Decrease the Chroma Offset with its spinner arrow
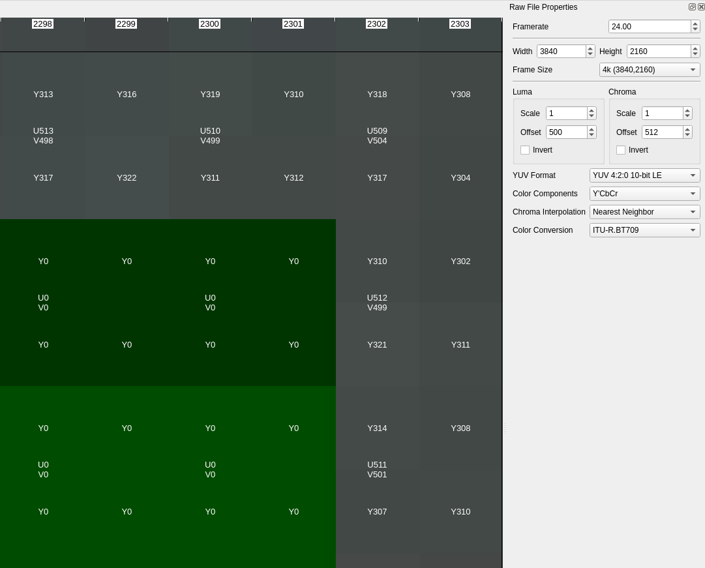Image resolution: width=705 pixels, height=568 pixels. [x=687, y=135]
